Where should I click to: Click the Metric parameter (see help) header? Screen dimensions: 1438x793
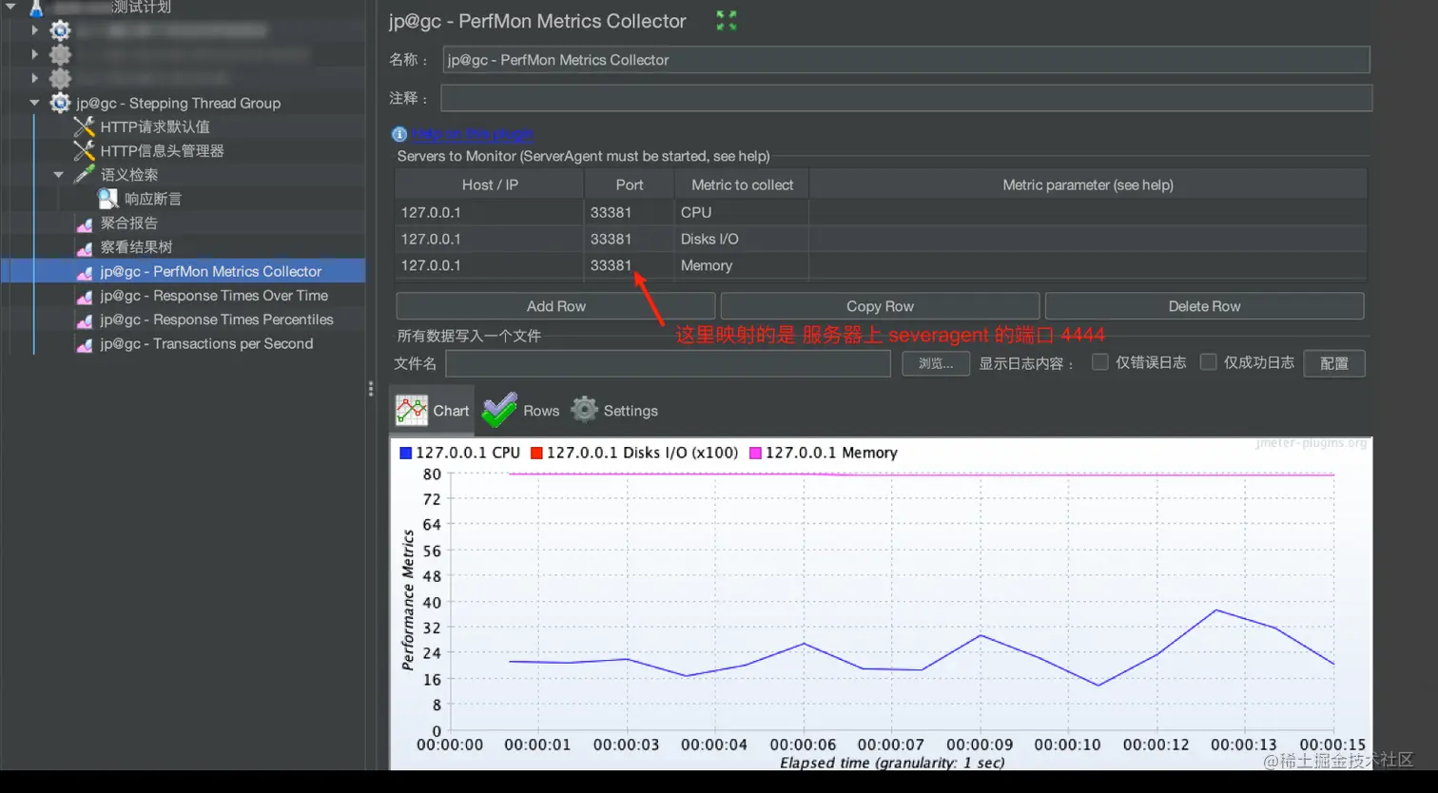[1088, 184]
